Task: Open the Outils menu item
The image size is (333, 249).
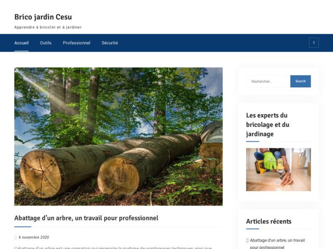Action: 46,43
